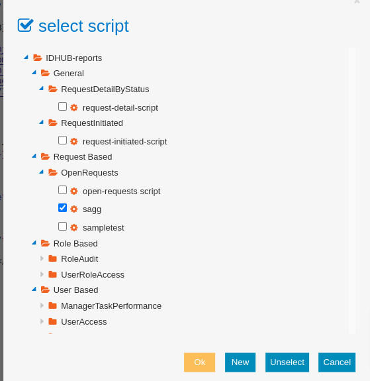The image size is (370, 381).
Task: Click the gear icon beside sampletest
Action: 74,228
